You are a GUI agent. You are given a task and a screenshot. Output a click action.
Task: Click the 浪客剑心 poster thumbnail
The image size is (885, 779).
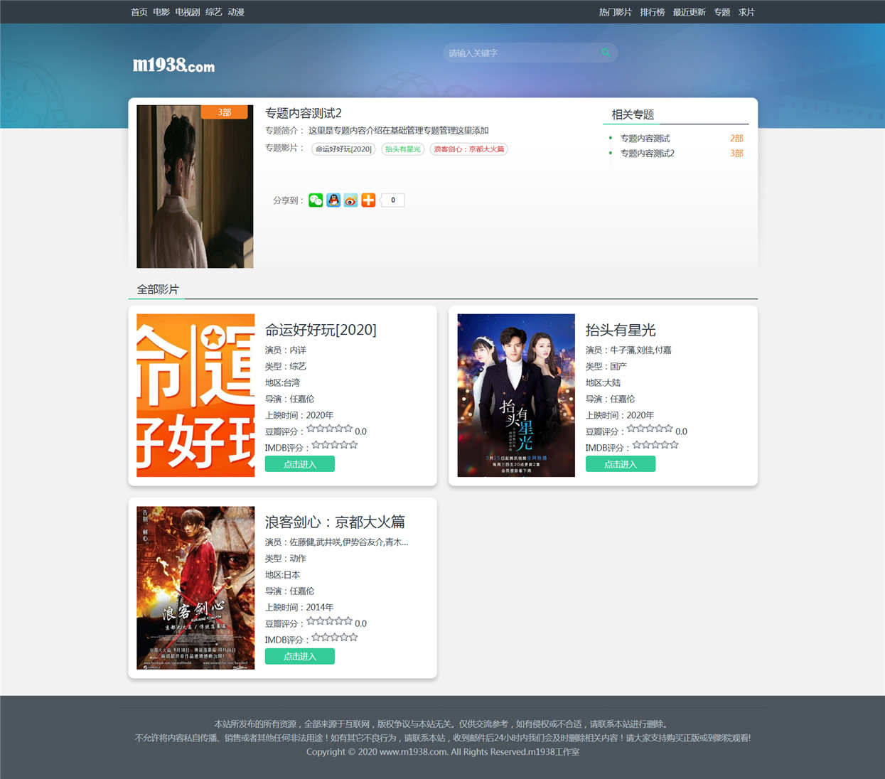coord(195,588)
